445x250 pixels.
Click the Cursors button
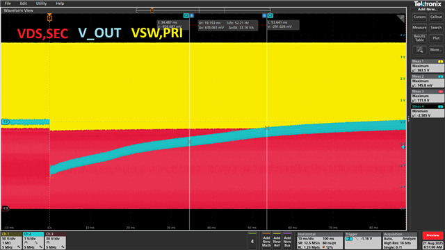(419, 17)
